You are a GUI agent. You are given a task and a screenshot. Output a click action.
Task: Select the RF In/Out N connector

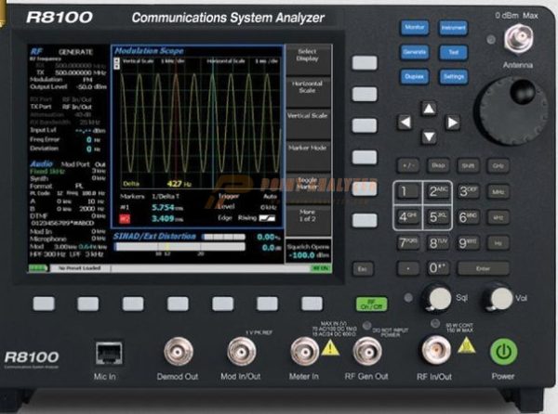(436, 350)
